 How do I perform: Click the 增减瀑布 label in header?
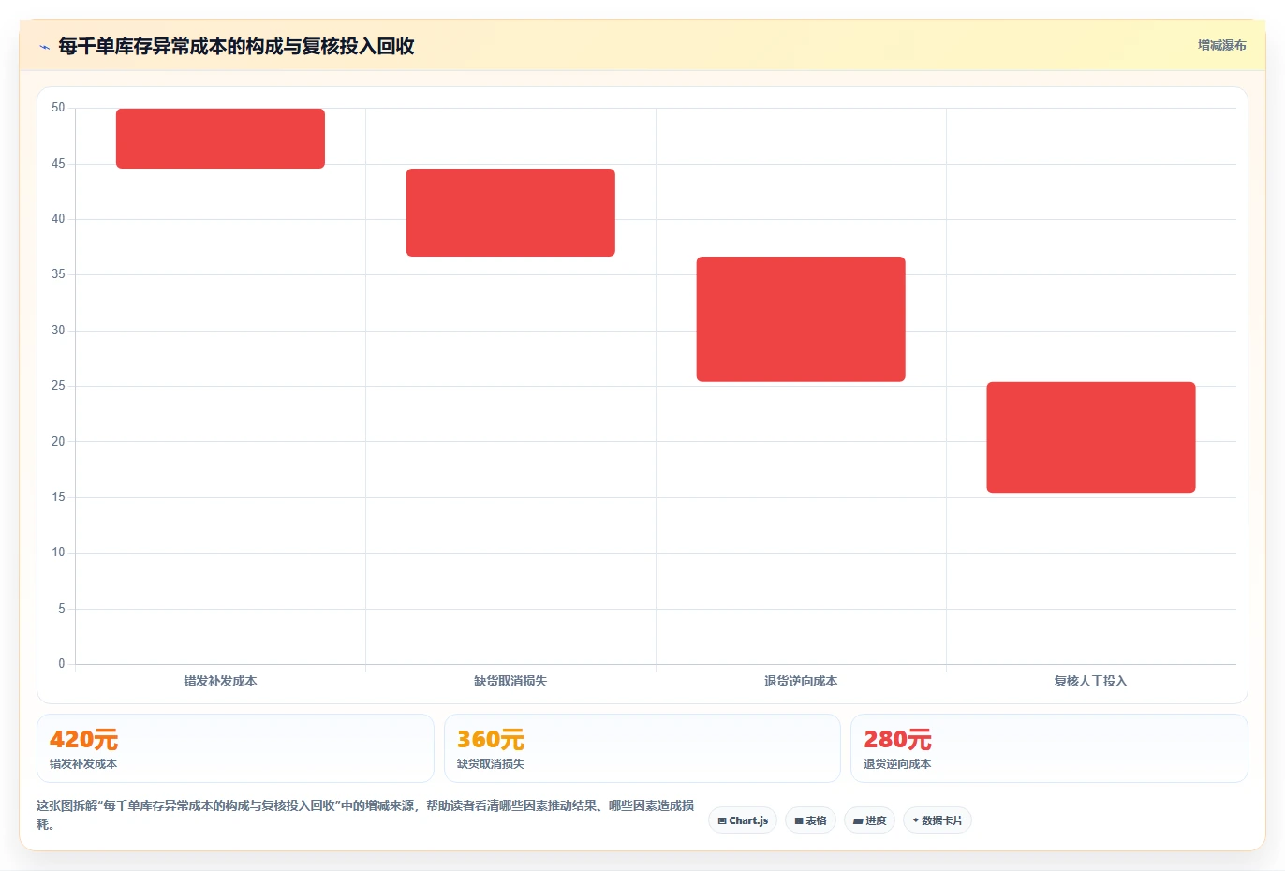click(x=1221, y=45)
